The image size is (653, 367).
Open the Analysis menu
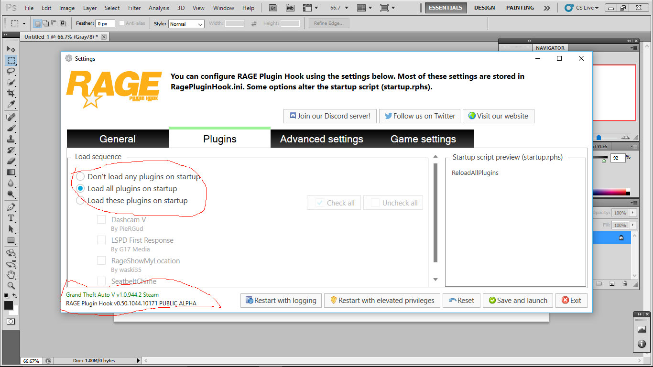click(159, 8)
